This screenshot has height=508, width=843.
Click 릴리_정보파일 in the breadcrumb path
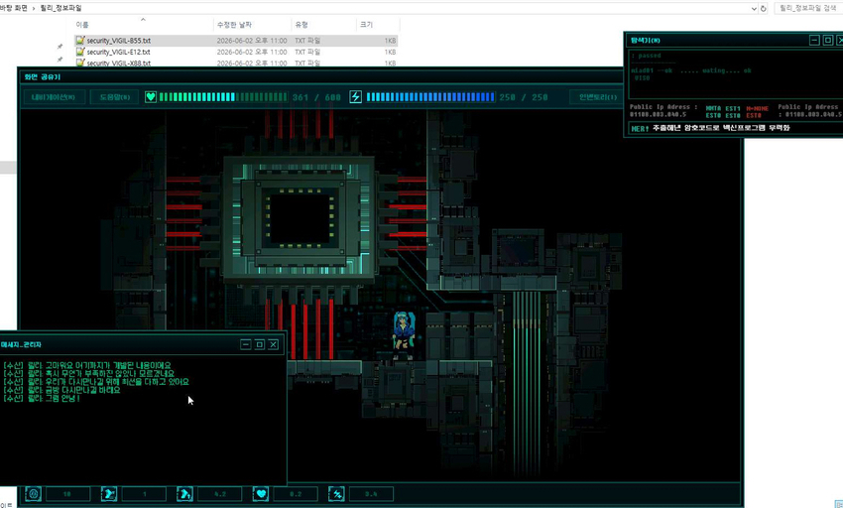[x=60, y=8]
